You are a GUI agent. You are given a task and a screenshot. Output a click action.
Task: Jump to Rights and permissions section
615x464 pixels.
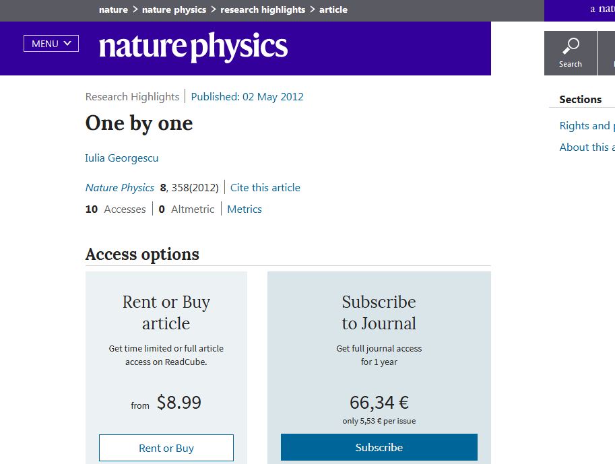[585, 126]
